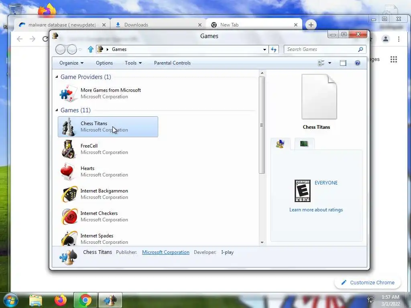This screenshot has width=411, height=308.
Task: Click the Chess Titans preview thumbnail
Action: click(319, 97)
